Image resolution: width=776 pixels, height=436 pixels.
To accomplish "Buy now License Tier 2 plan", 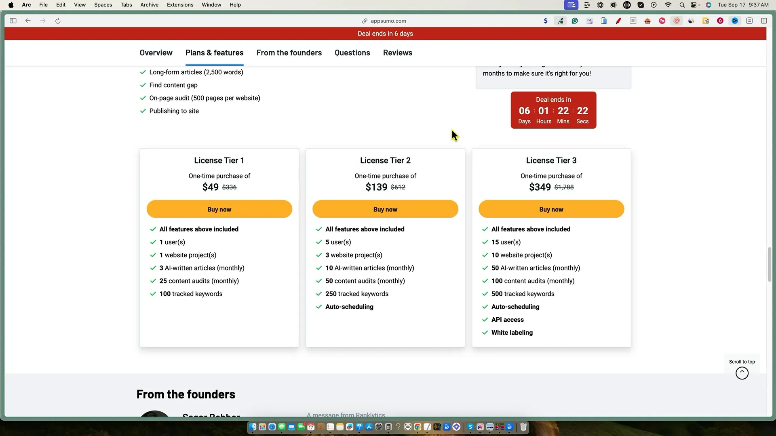I will point(385,209).
